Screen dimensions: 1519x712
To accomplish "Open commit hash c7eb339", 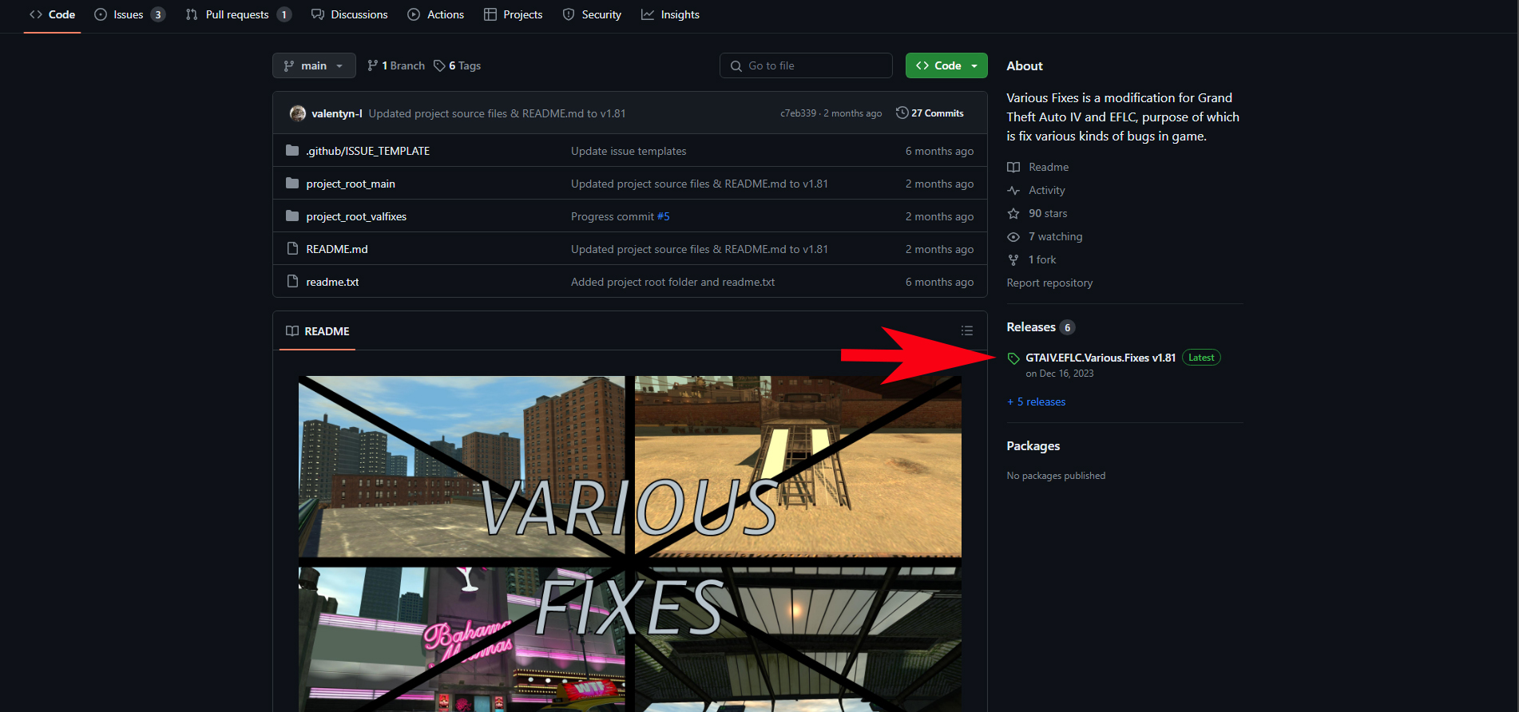I will pyautogui.click(x=799, y=113).
